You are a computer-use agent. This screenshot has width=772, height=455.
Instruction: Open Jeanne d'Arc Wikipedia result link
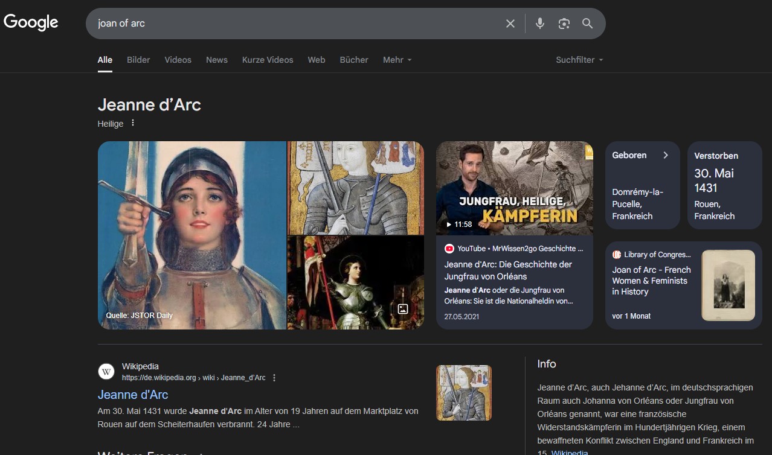coord(133,395)
